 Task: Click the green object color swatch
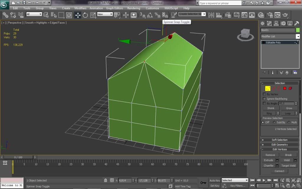(x=298, y=30)
